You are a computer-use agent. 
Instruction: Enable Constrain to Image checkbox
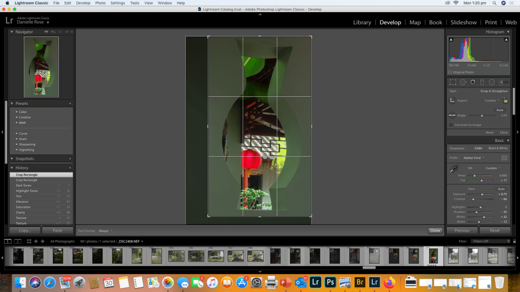coord(450,125)
